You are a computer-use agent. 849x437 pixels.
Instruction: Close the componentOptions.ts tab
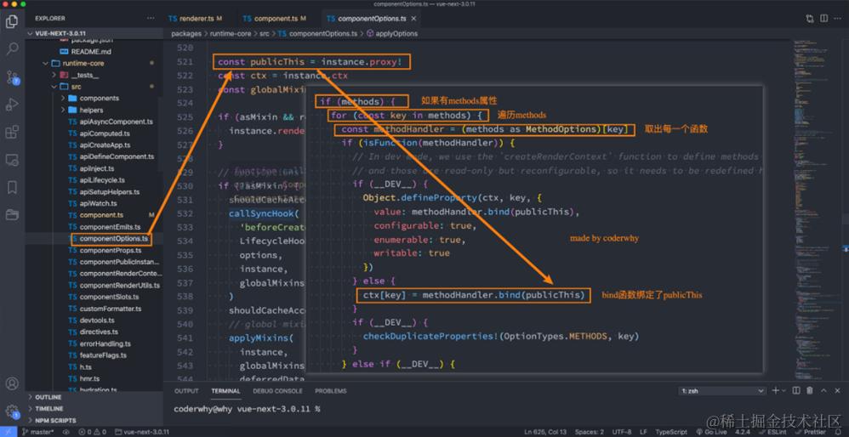413,19
